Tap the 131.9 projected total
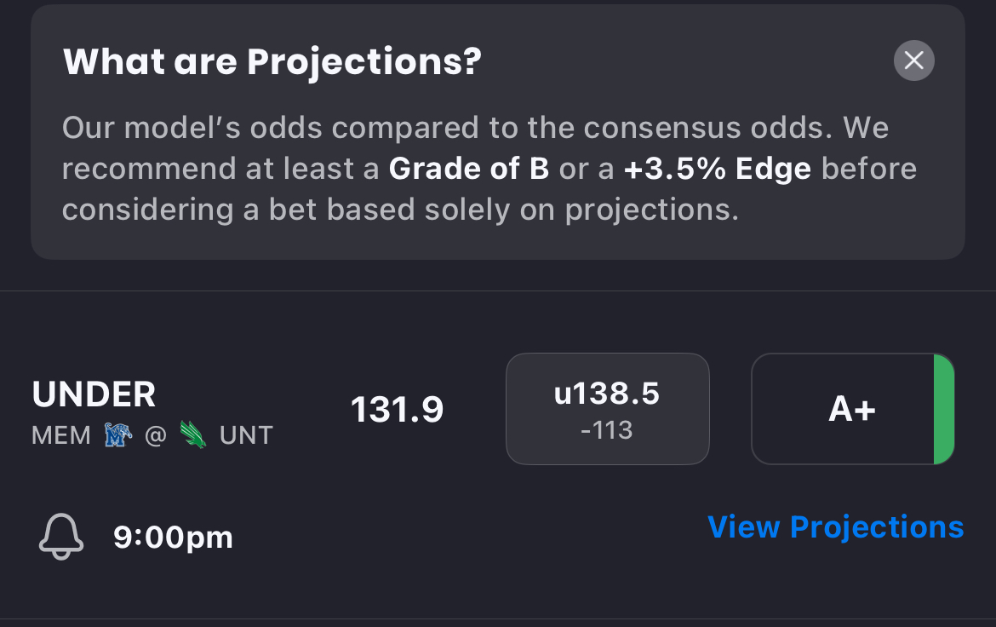This screenshot has width=996, height=627. [x=397, y=410]
